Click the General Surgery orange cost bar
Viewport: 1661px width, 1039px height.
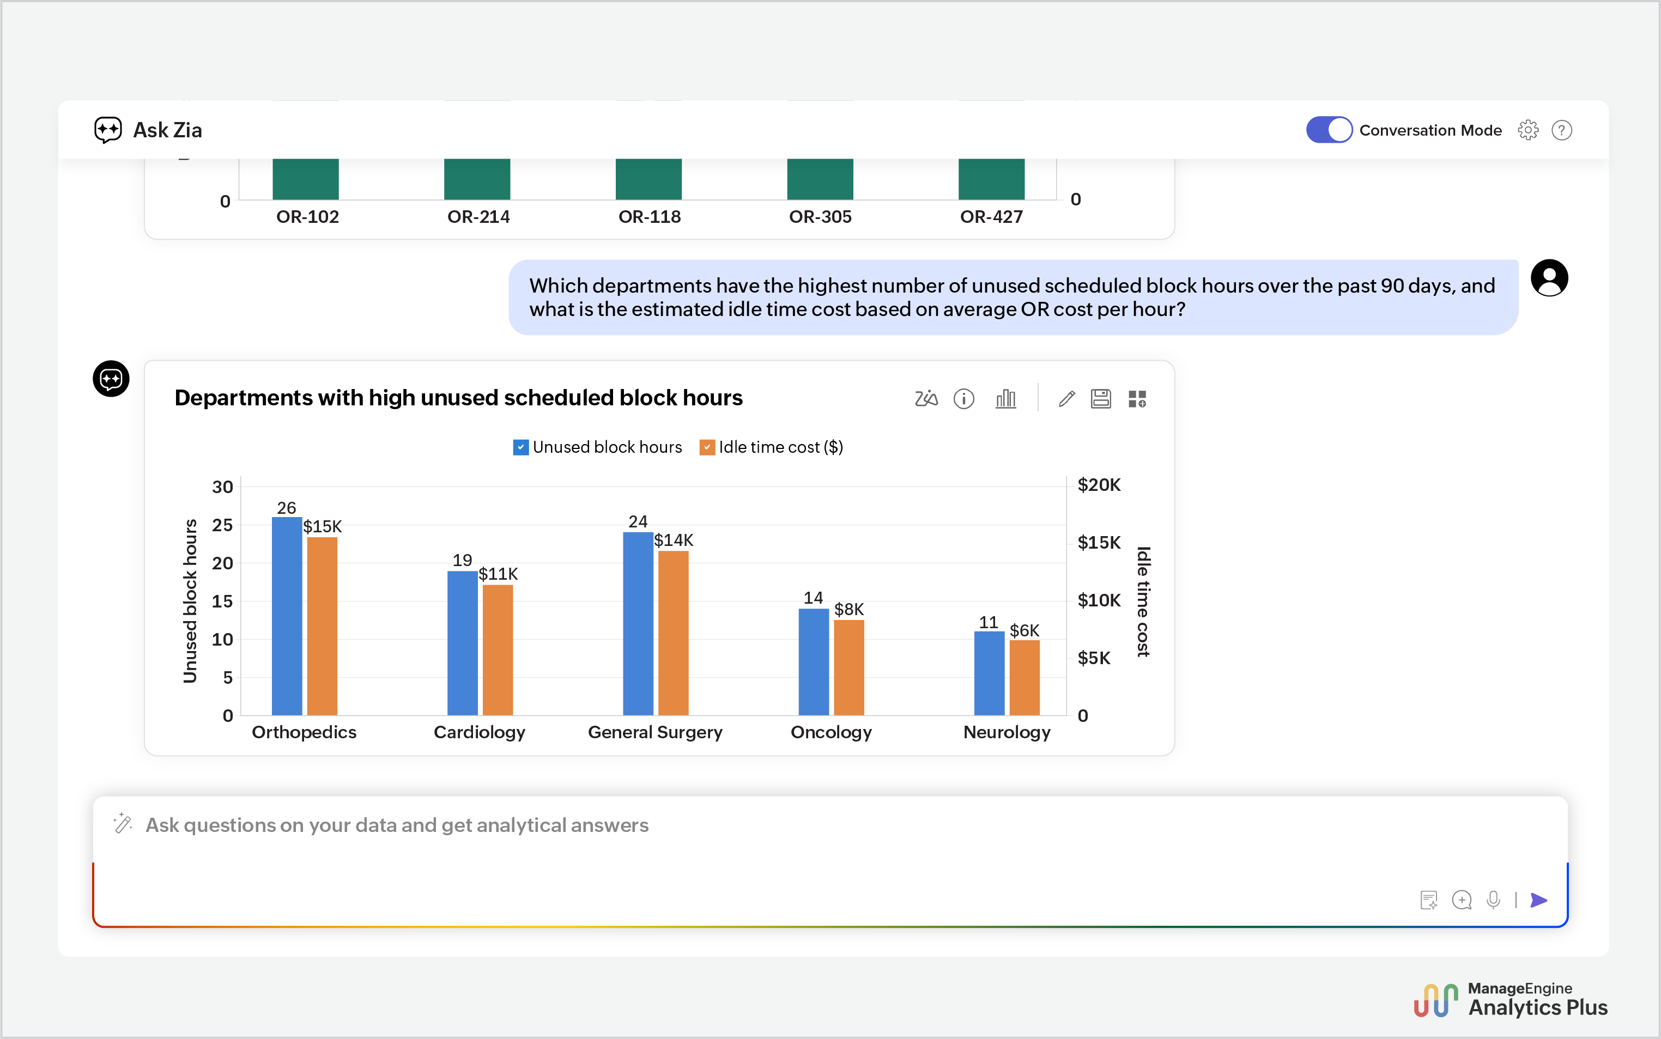pyautogui.click(x=673, y=633)
